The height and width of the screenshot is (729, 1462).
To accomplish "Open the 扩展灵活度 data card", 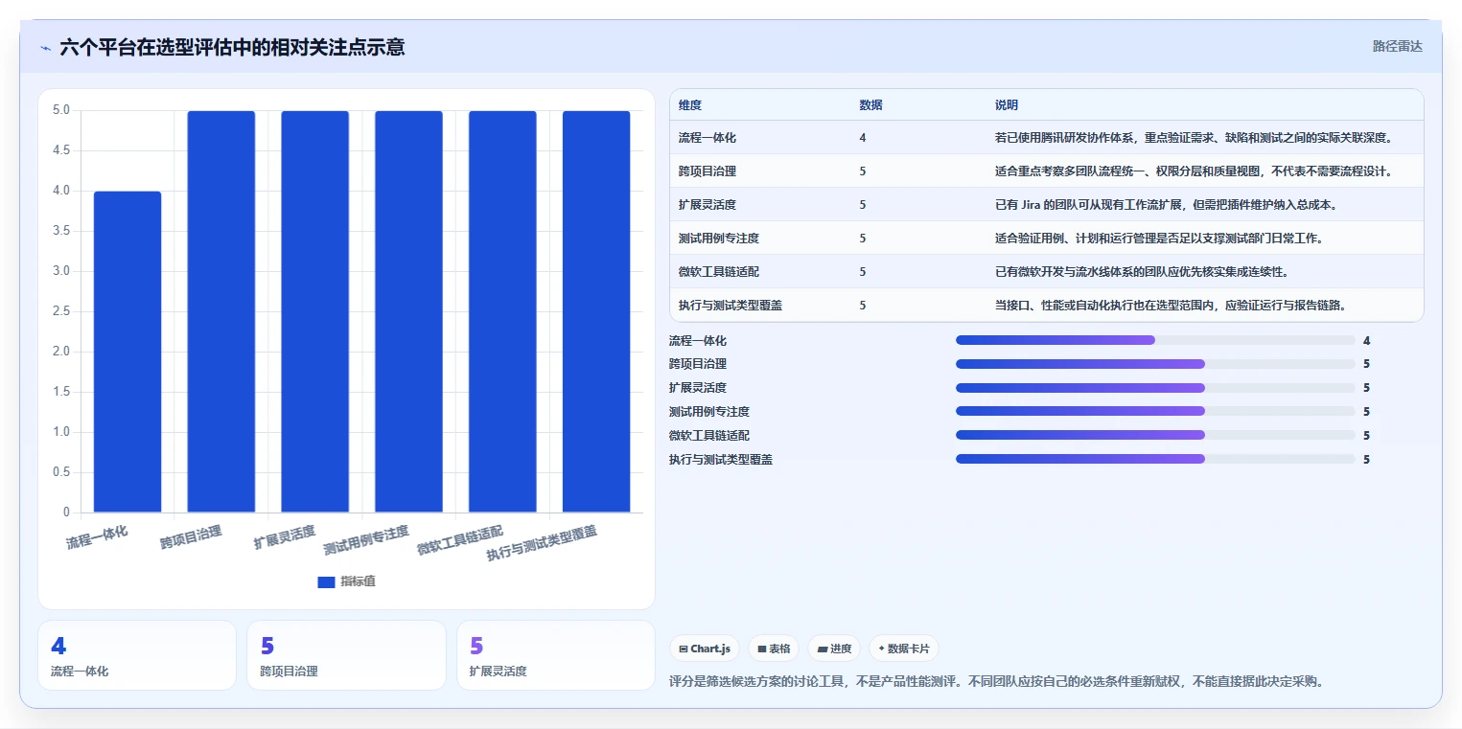I will 556,655.
